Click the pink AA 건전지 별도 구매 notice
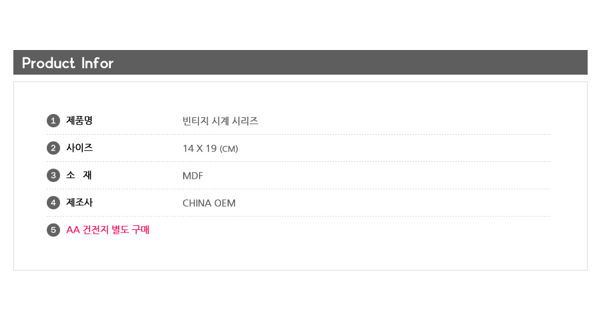The width and height of the screenshot is (601, 316). coord(108,229)
